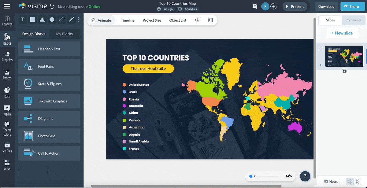Switch to the Comments tab
This screenshot has width=367, height=188.
coord(354,20)
